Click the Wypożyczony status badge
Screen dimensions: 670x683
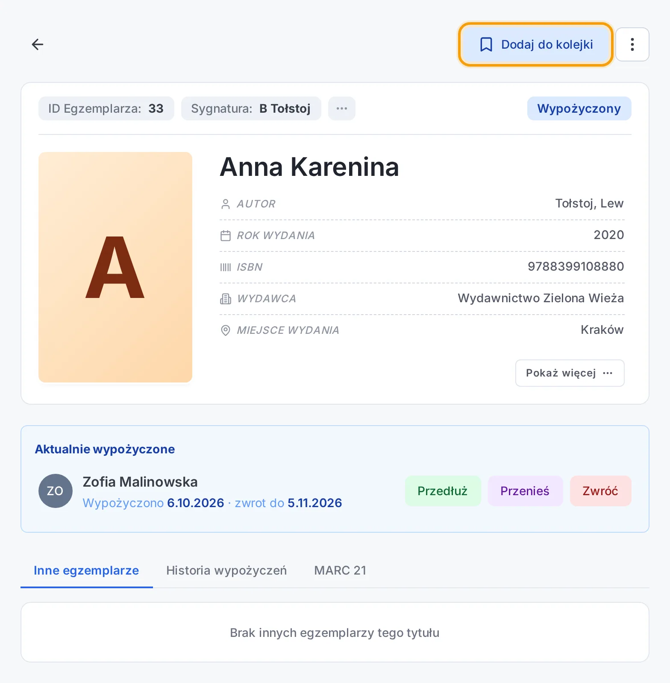(579, 108)
